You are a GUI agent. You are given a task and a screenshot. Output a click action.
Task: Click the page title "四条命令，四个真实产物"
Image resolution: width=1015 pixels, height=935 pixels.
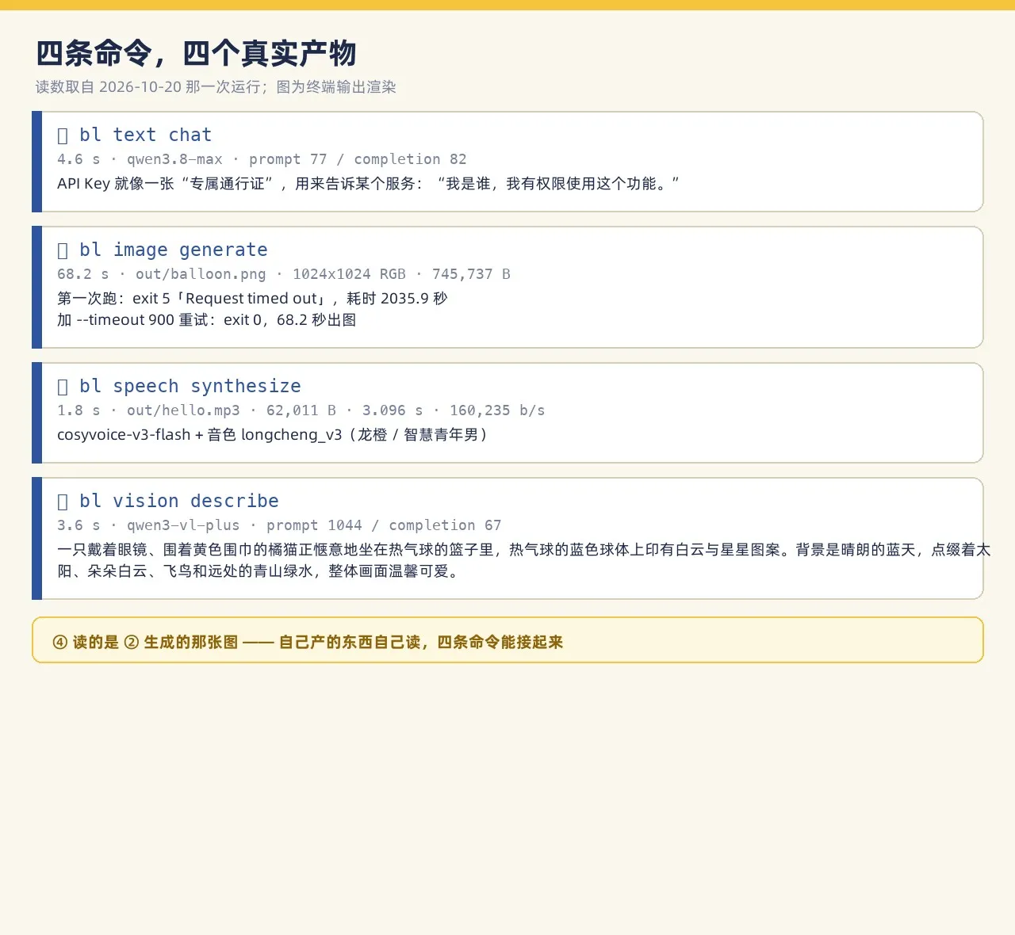(196, 54)
